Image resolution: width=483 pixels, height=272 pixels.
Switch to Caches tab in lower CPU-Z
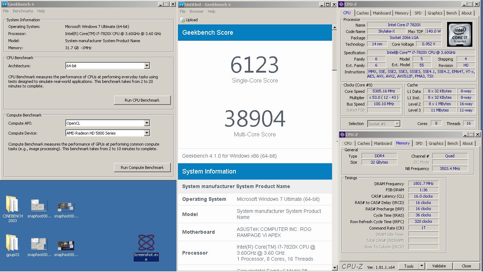tap(364, 143)
